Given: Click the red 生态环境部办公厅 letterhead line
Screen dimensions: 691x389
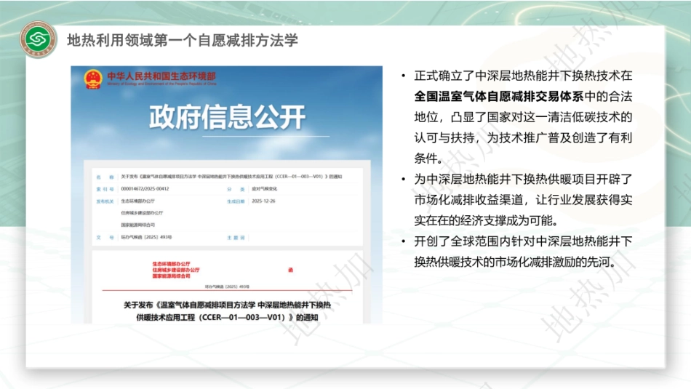Looking at the screenshot, I should pyautogui.click(x=172, y=264).
